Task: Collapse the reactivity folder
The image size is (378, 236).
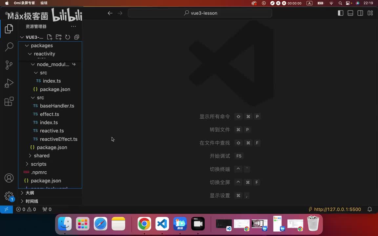Action: tap(50, 54)
